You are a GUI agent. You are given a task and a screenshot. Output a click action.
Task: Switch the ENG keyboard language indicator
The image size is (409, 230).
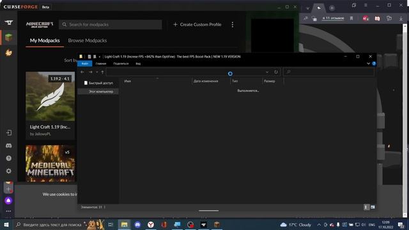(x=372, y=224)
